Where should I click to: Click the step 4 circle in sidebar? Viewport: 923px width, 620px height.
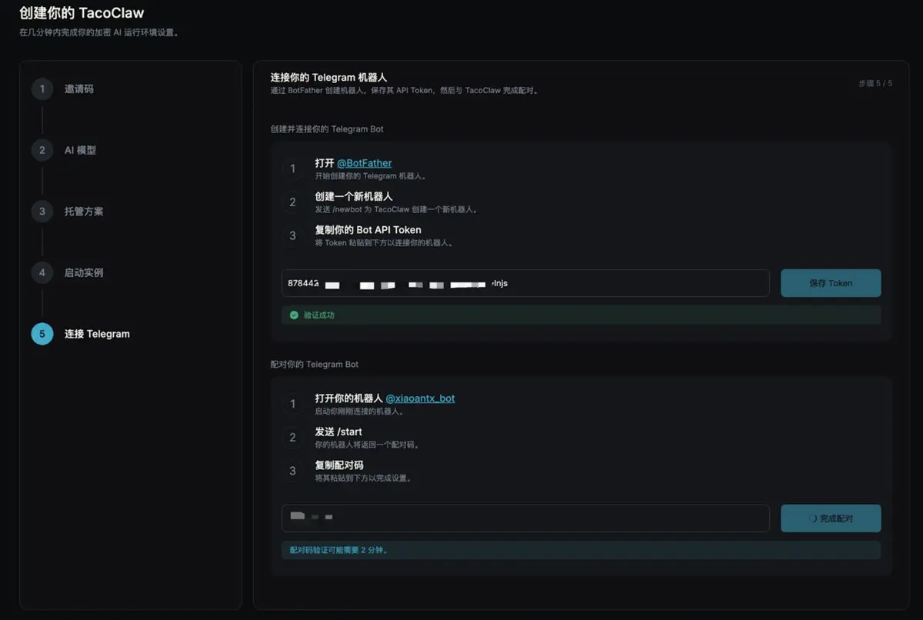[x=42, y=272]
